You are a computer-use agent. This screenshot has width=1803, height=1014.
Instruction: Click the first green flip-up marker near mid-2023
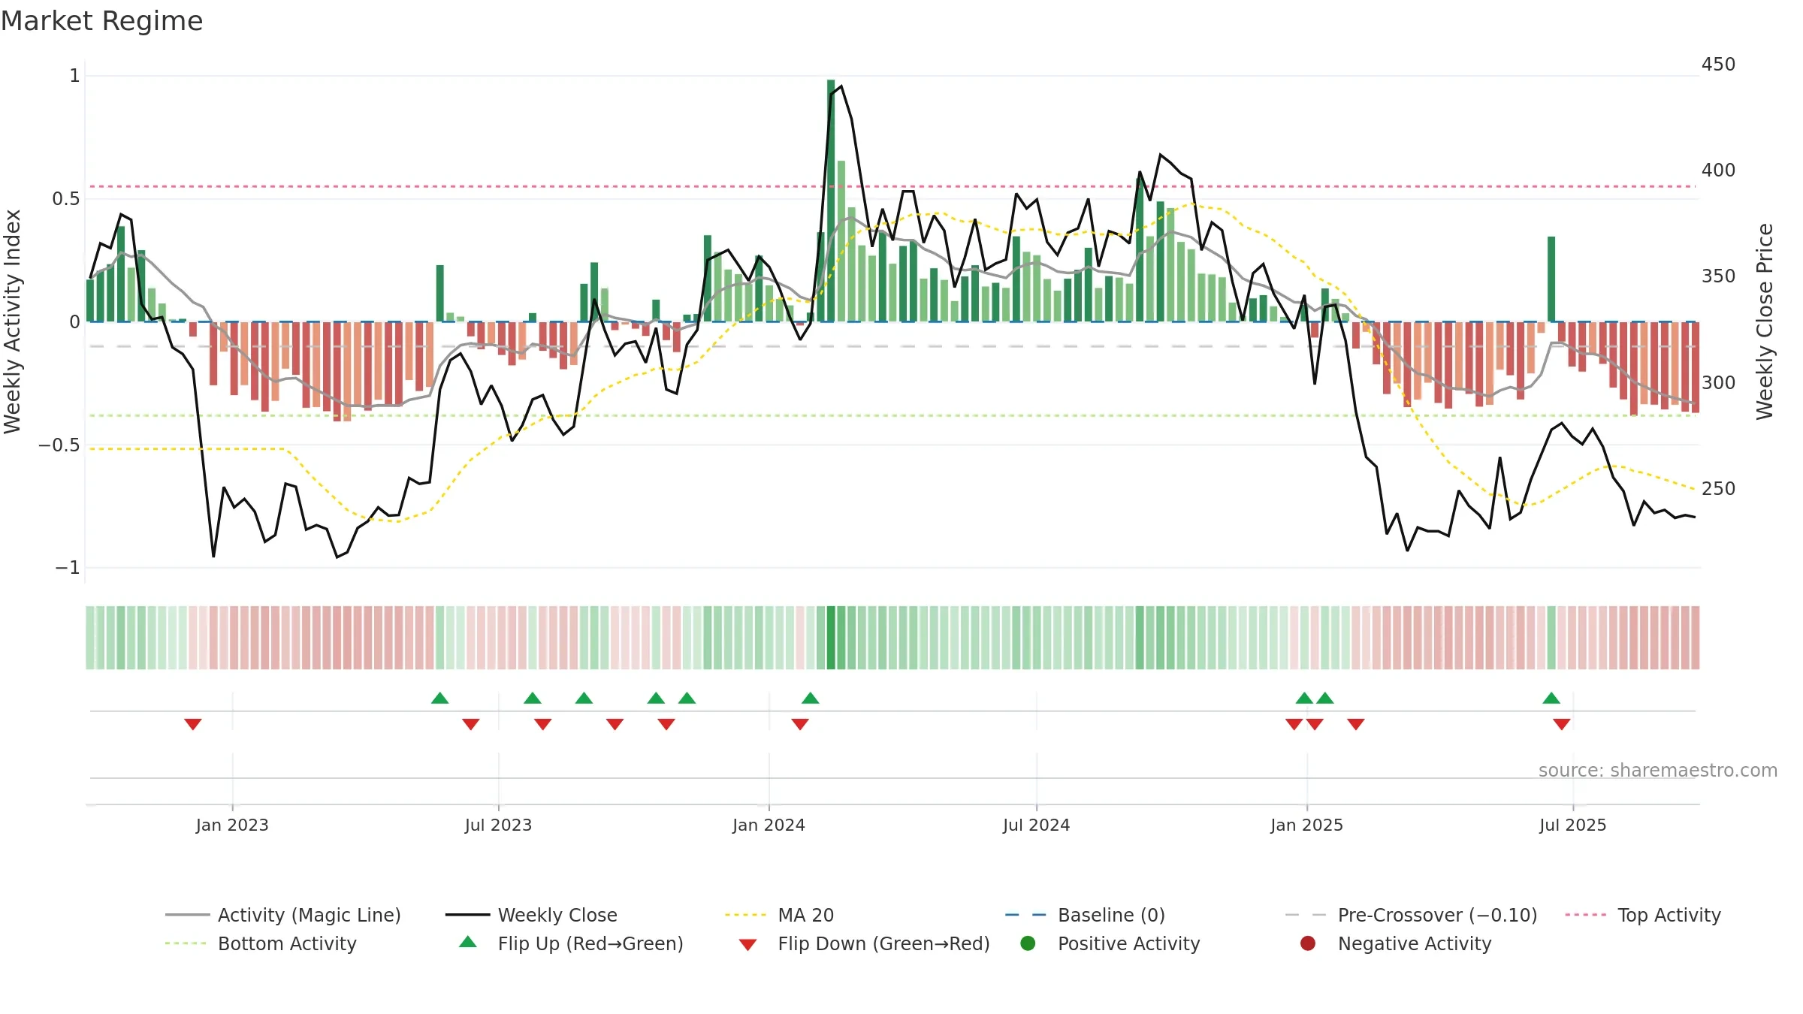(440, 699)
